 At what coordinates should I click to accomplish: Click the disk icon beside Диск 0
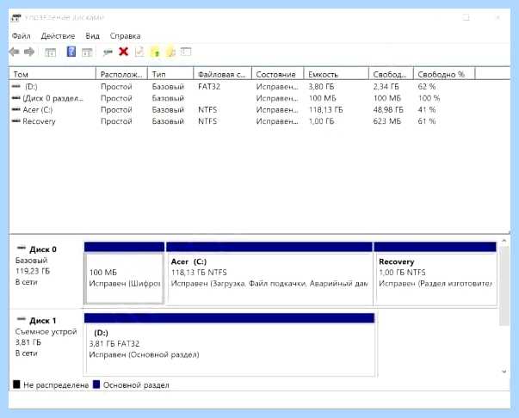point(22,248)
